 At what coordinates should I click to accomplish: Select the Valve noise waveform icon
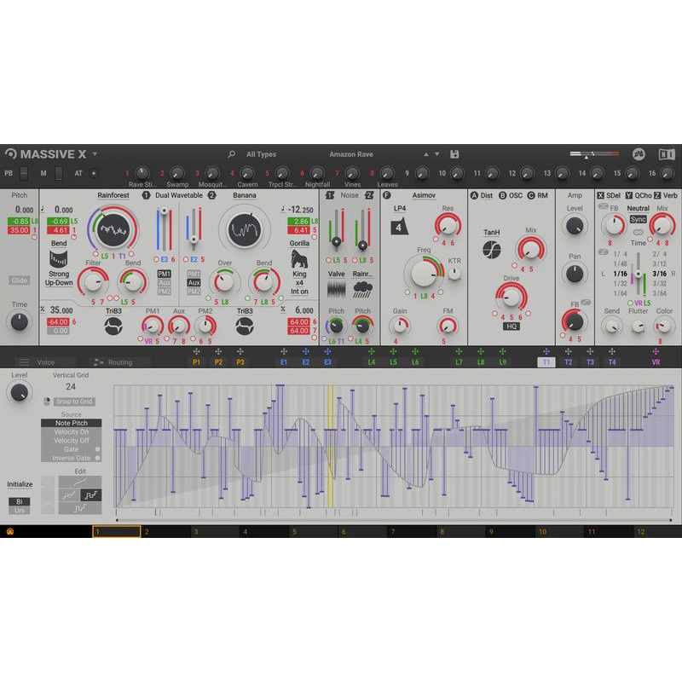336,289
